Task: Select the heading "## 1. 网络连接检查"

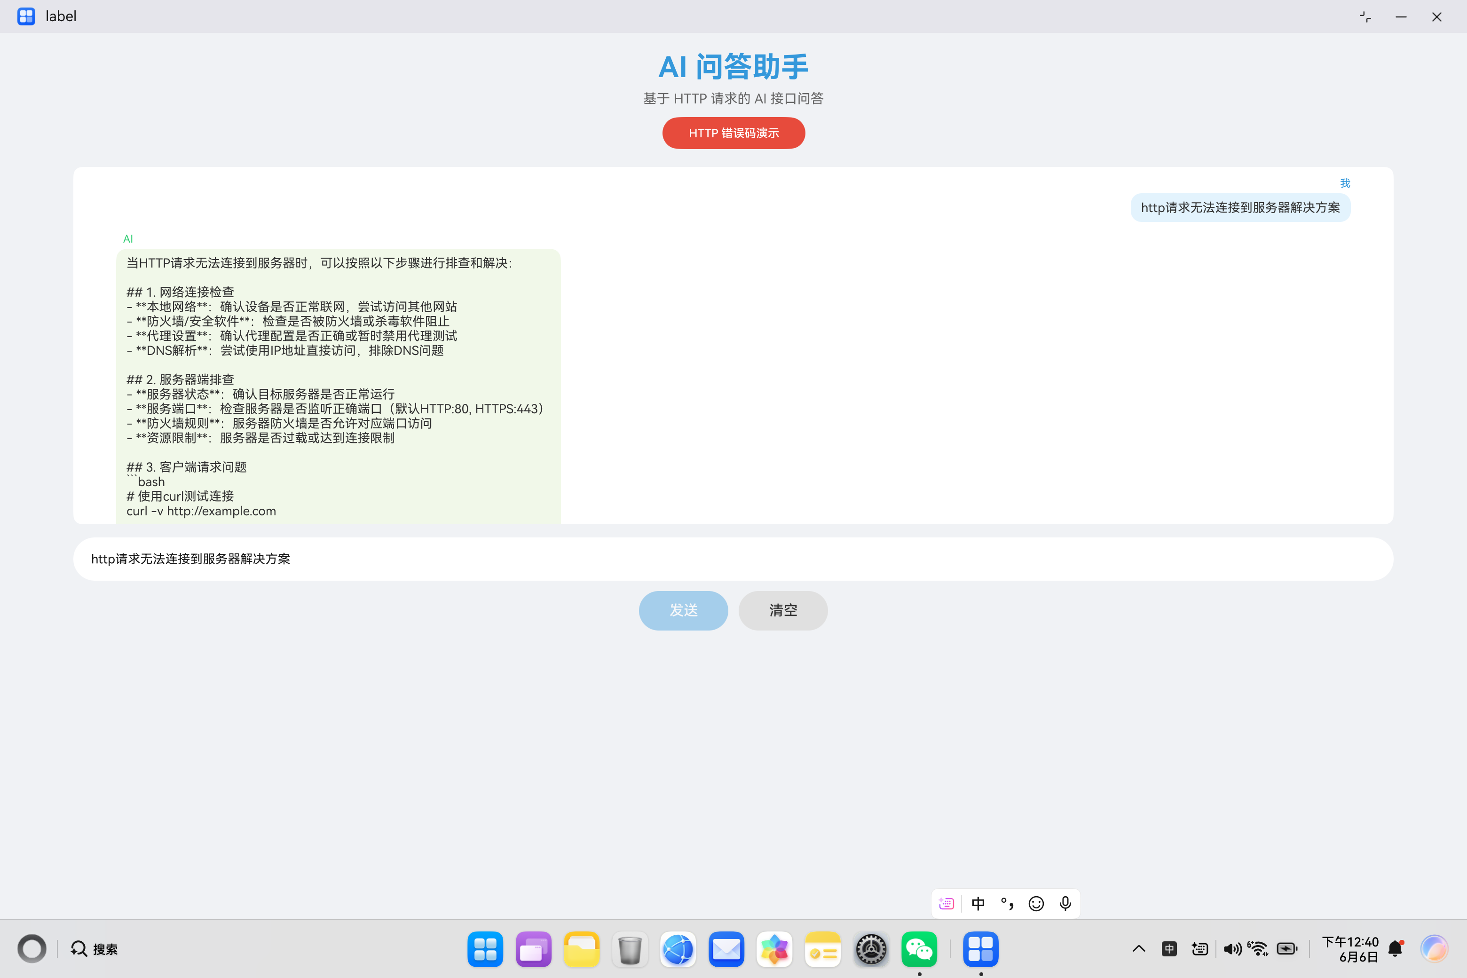Action: [180, 292]
